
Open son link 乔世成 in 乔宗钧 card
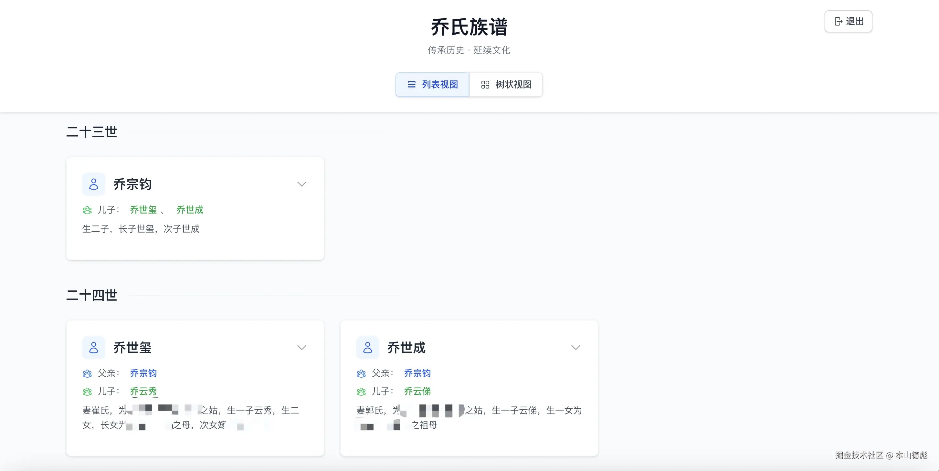pos(190,210)
